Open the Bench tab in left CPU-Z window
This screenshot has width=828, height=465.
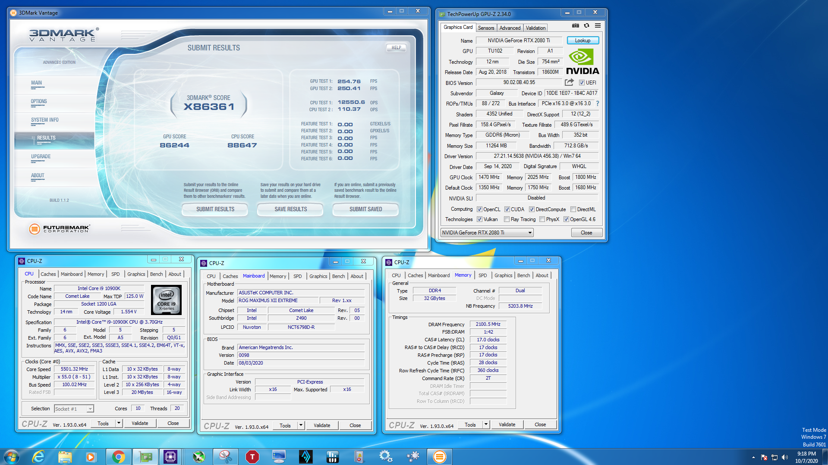156,274
